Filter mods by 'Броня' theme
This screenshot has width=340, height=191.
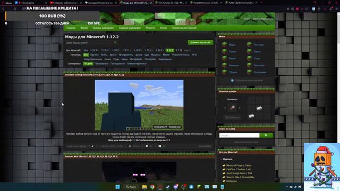113,55
